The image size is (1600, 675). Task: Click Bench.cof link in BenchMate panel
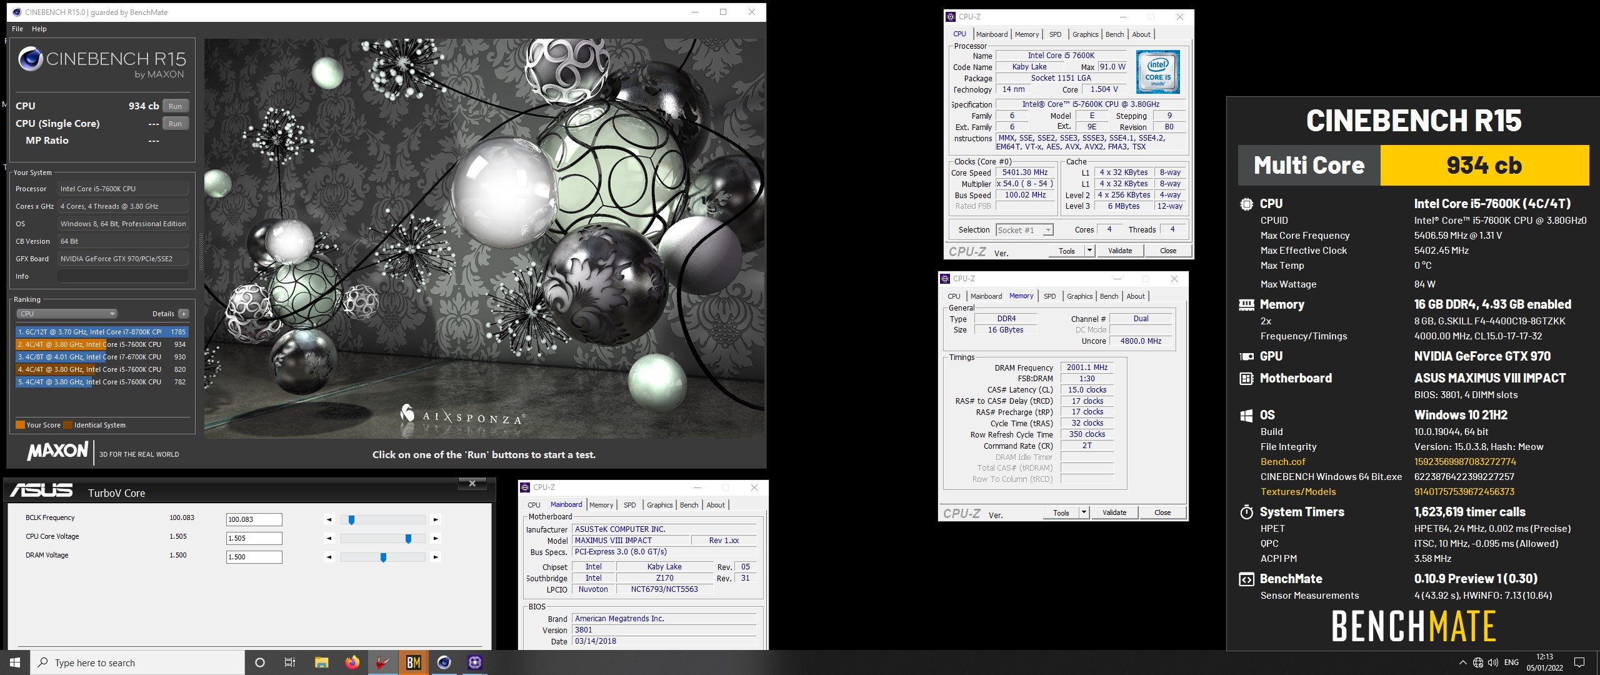coord(1282,462)
